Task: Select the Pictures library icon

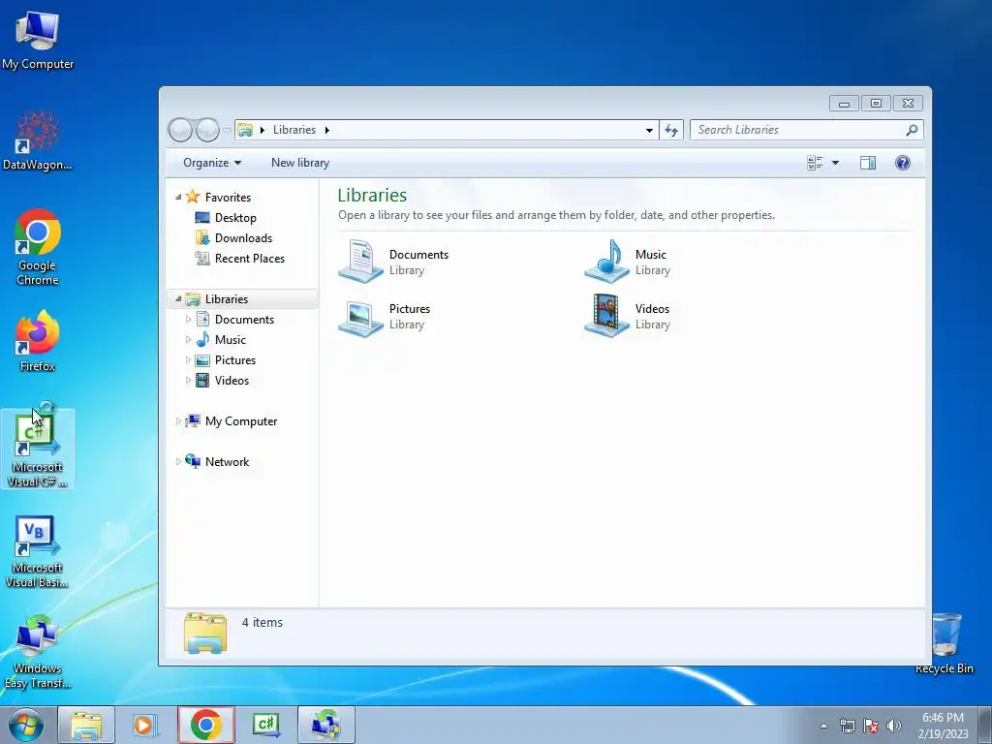Action: pyautogui.click(x=360, y=317)
